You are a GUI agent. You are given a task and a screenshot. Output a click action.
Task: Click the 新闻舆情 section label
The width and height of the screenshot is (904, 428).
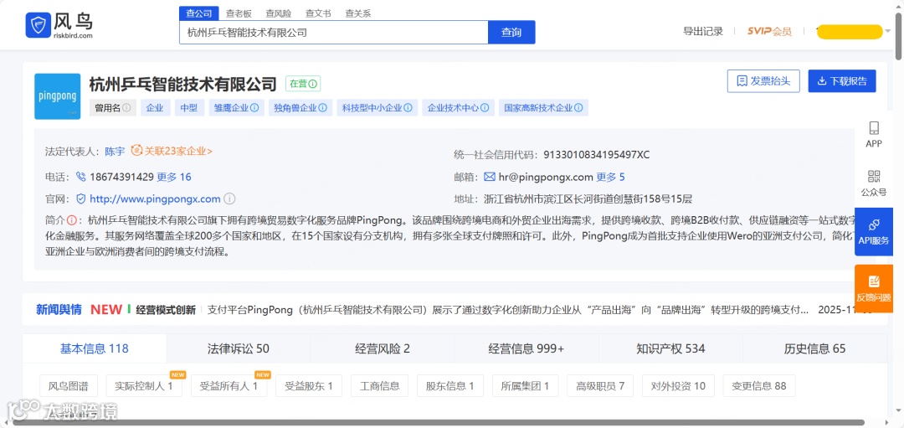pos(59,310)
